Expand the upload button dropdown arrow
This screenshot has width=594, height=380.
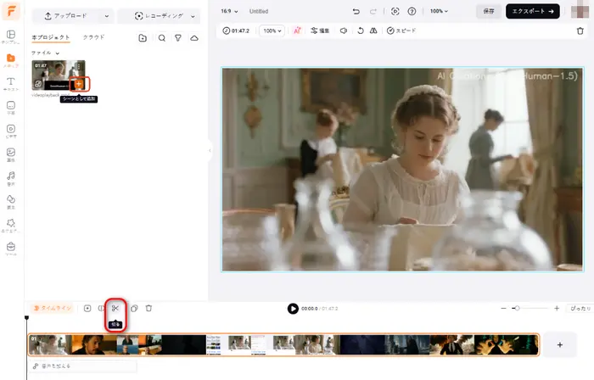[105, 15]
